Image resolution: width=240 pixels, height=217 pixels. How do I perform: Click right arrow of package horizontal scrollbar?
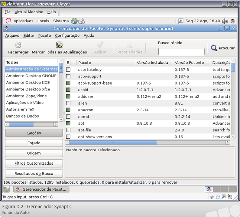coord(228,142)
